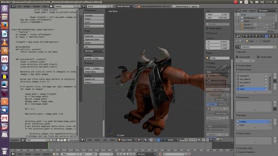Toggle the View as Render checkbox

point(208,130)
